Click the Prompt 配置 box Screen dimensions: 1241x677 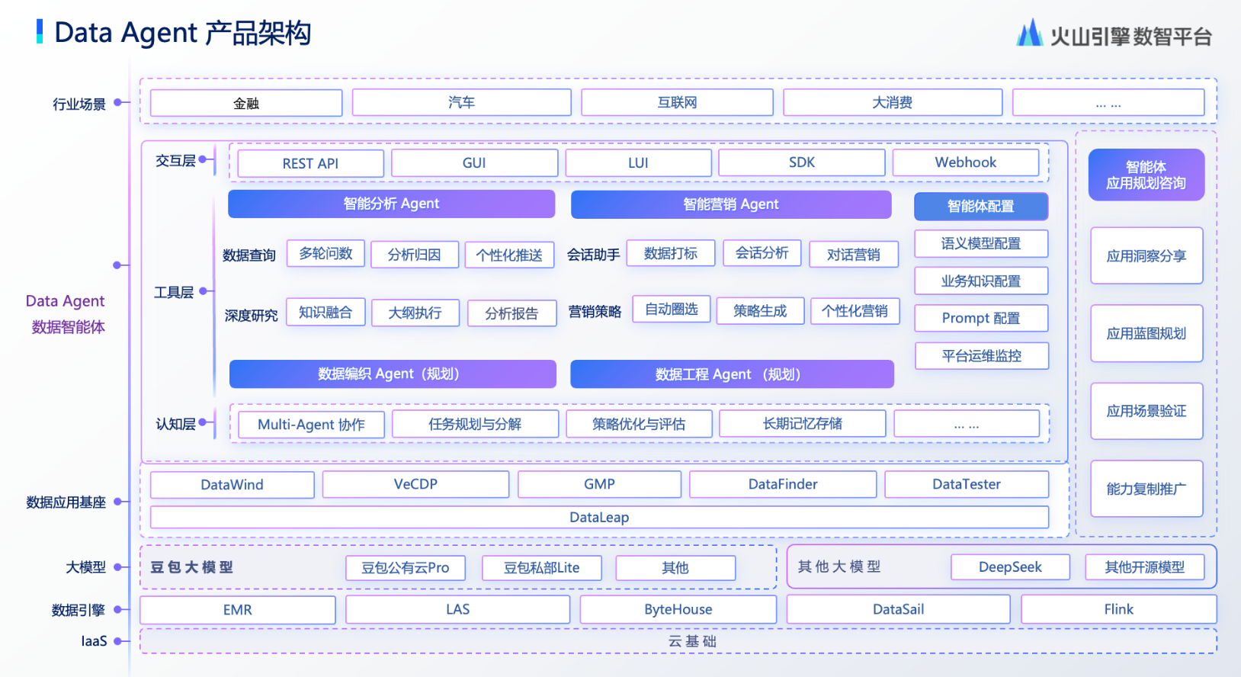[x=981, y=318]
